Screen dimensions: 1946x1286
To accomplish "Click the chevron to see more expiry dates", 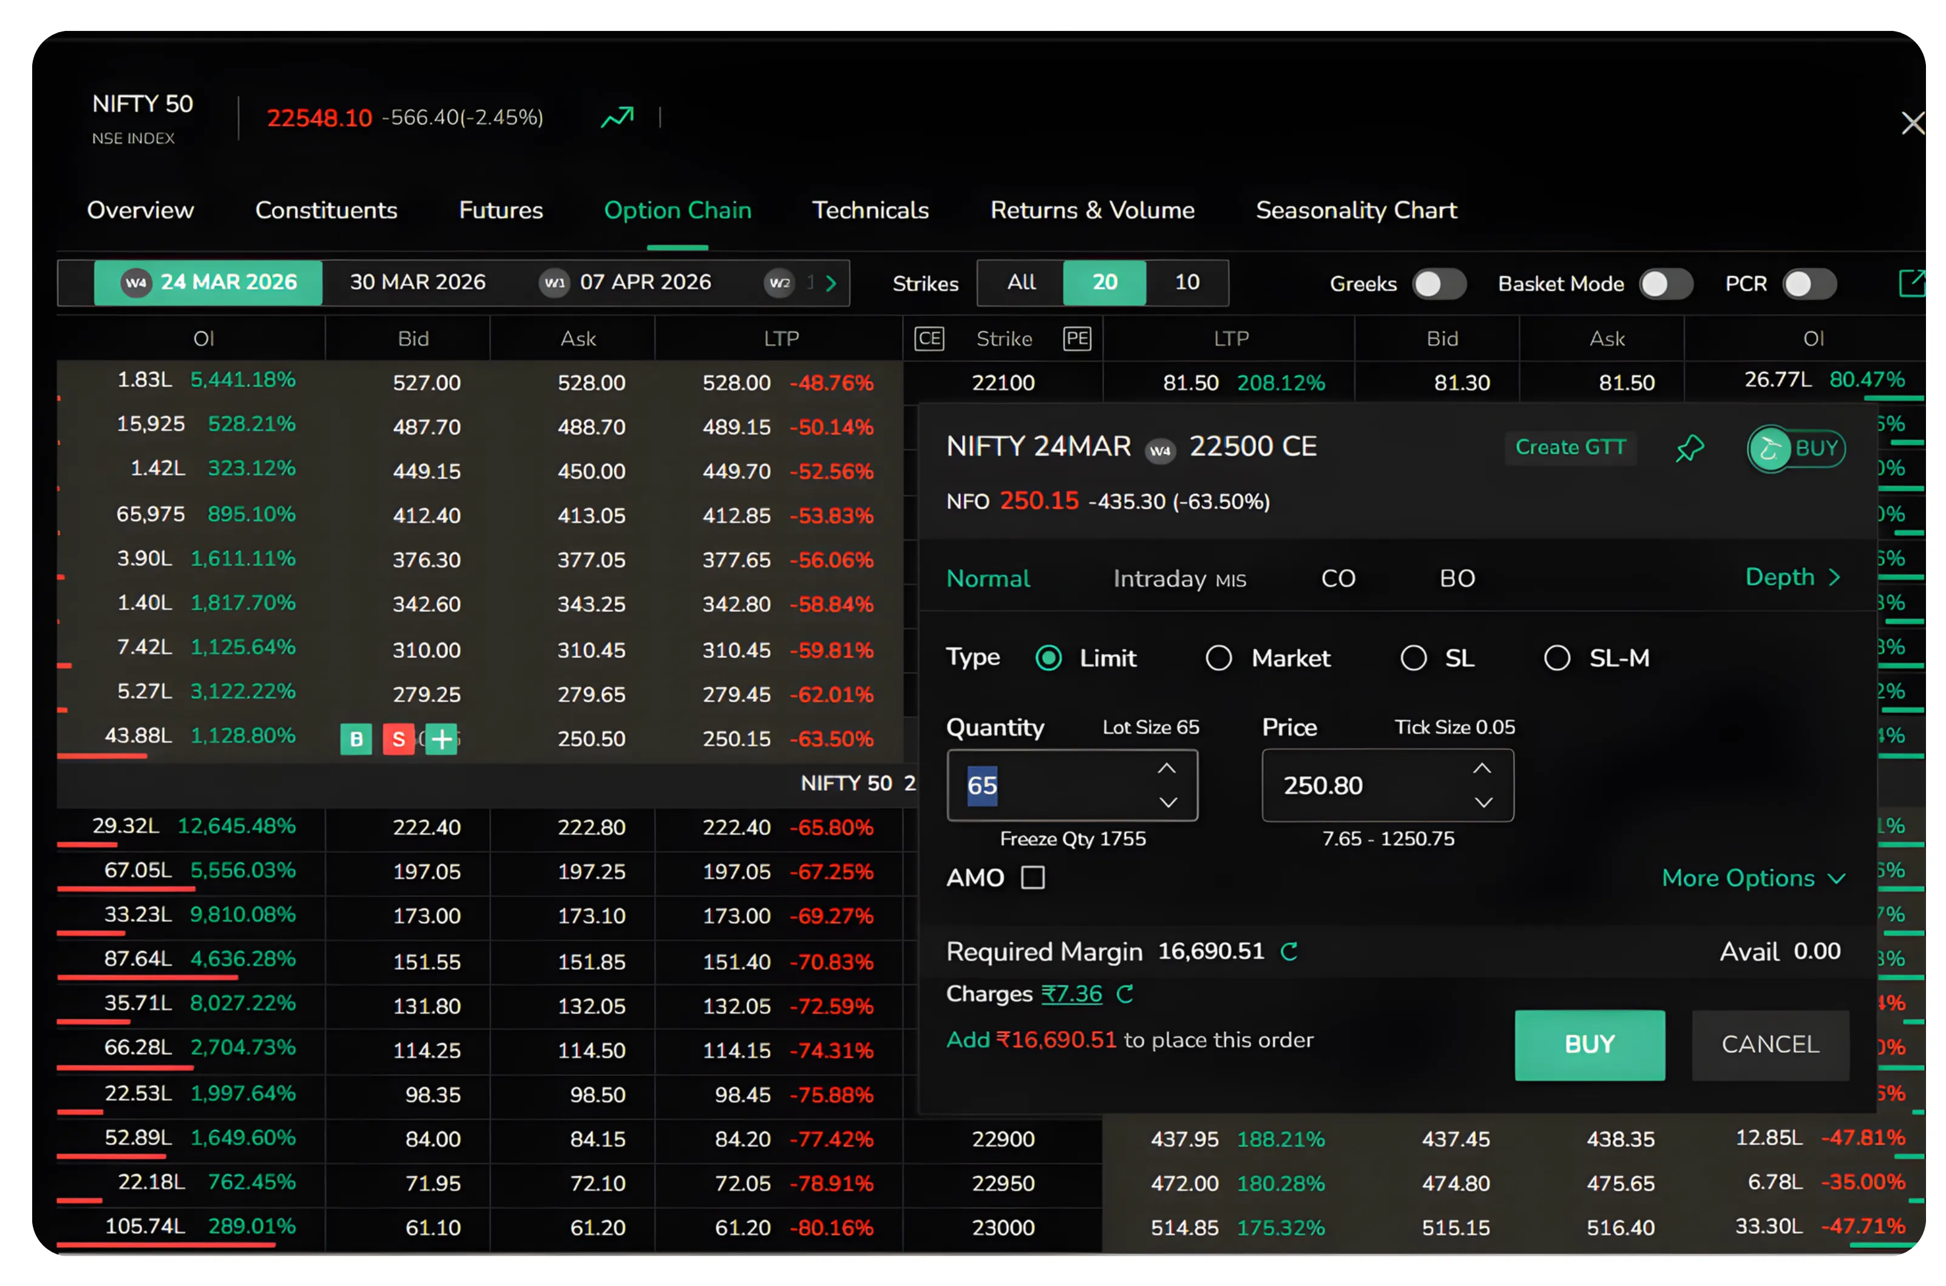I will point(831,283).
